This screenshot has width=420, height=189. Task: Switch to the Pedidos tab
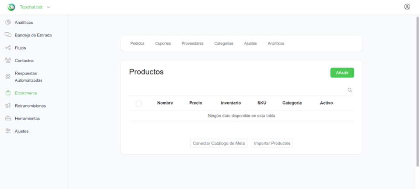point(137,43)
